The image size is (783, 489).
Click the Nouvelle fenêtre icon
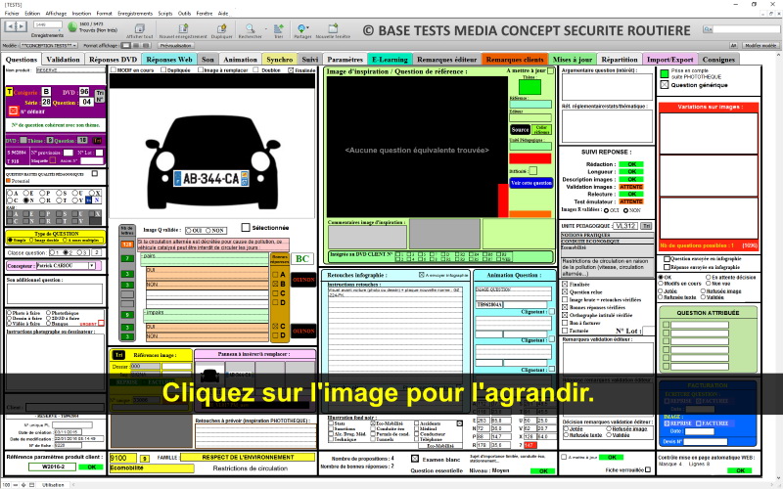333,28
